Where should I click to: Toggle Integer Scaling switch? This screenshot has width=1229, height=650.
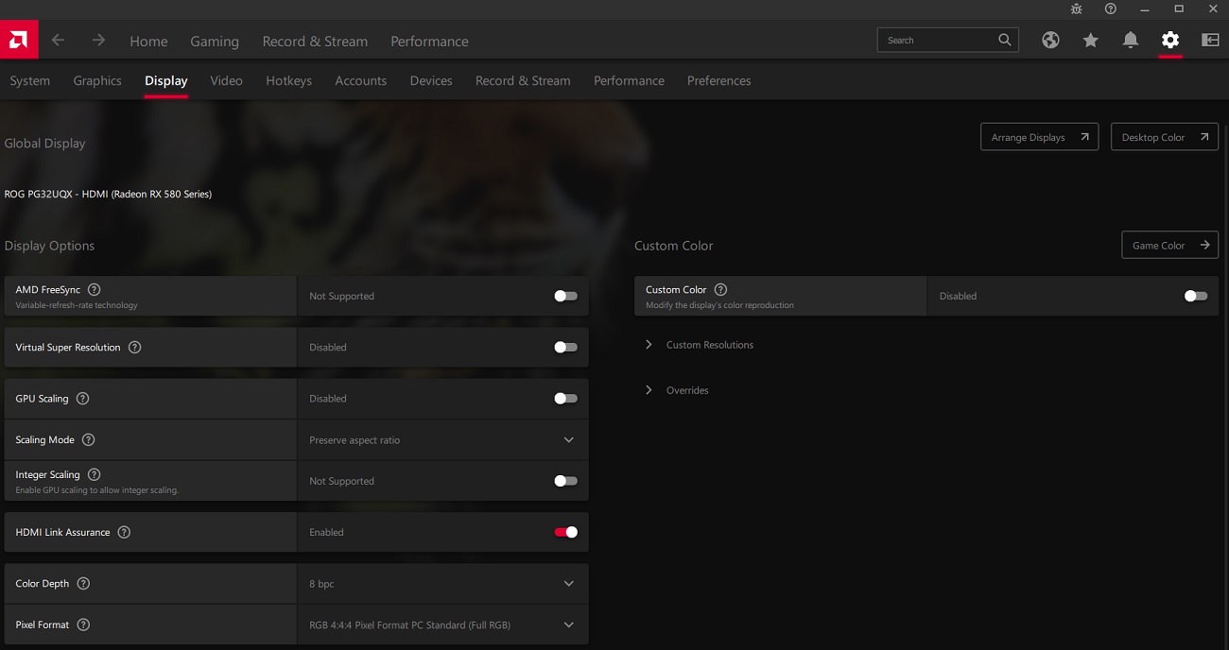(x=565, y=481)
